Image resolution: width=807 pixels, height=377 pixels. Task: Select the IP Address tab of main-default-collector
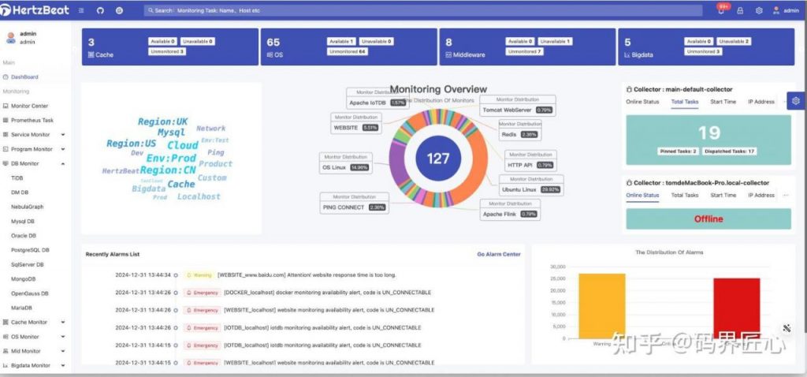761,102
